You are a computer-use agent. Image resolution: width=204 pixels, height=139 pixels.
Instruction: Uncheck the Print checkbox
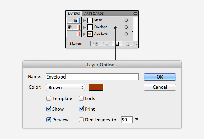tap(81, 109)
